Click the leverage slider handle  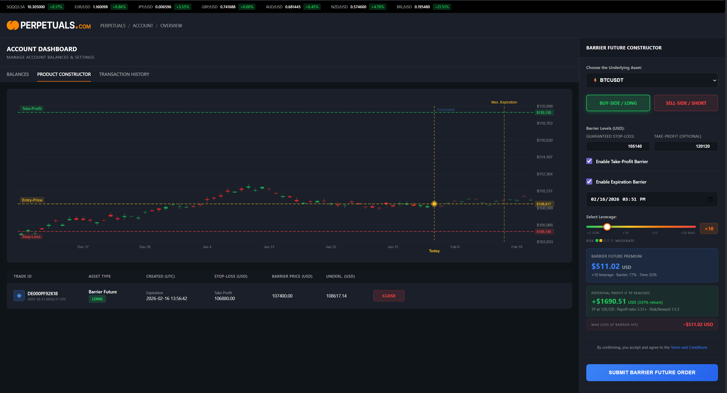[x=607, y=227]
